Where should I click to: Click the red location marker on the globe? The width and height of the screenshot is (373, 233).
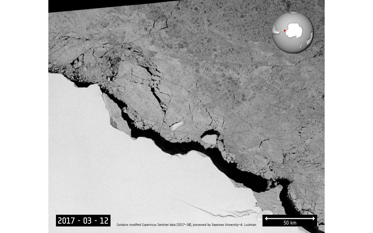(284, 30)
